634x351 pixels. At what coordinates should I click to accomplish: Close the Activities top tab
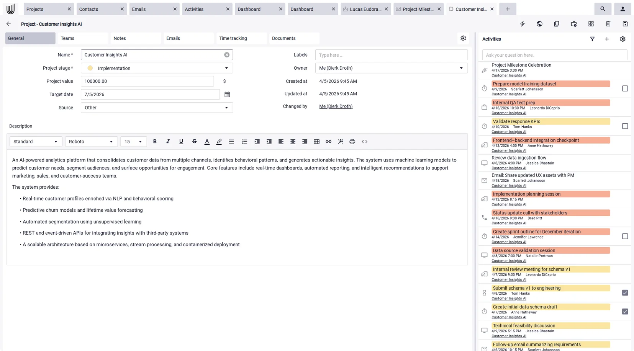click(x=228, y=9)
